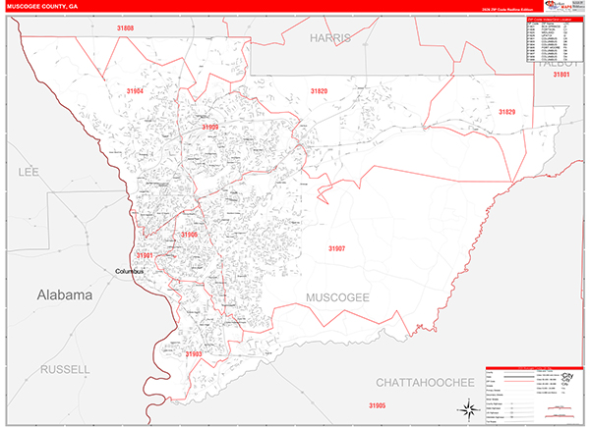This screenshot has width=590, height=427.
Task: Click the compass rose icon
Action: click(x=468, y=409)
